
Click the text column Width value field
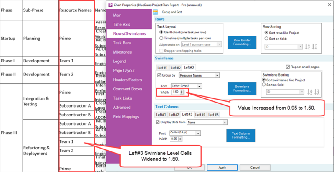point(174,139)
